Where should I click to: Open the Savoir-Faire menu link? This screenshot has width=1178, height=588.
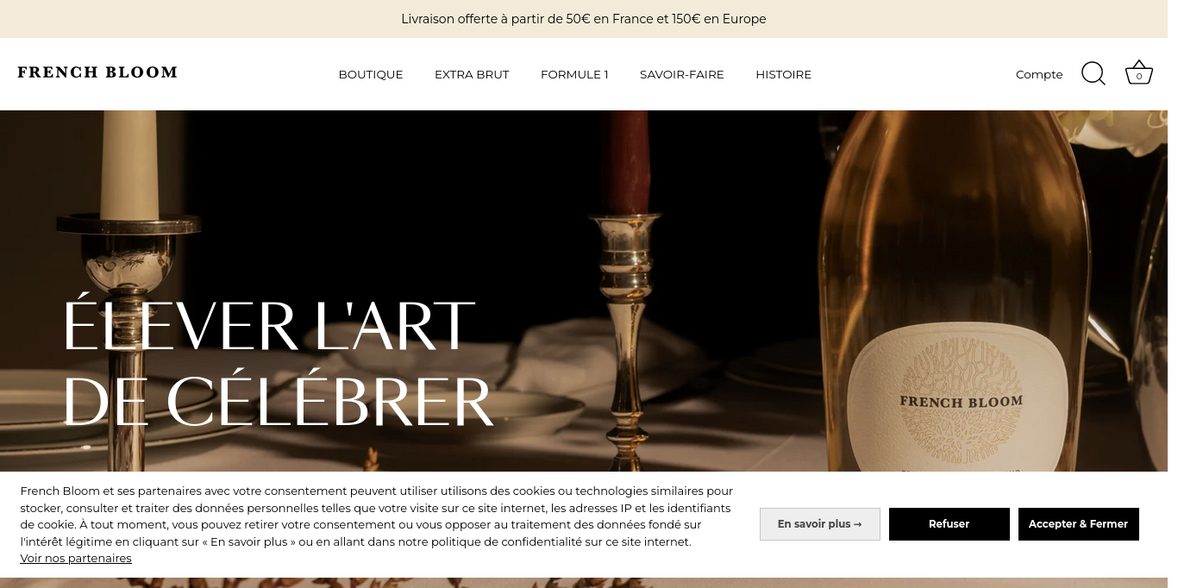click(x=682, y=75)
